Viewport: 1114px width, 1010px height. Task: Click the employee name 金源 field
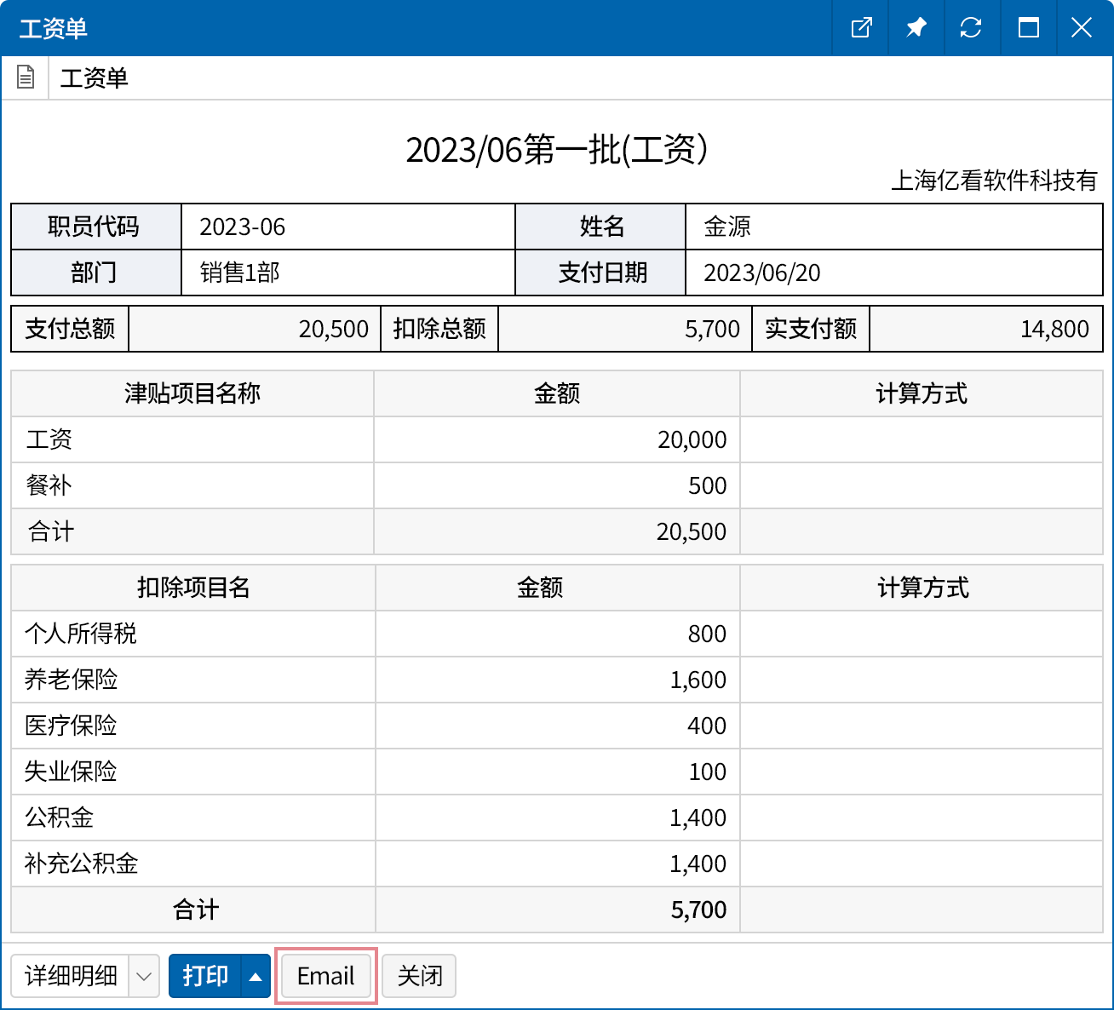(x=893, y=227)
